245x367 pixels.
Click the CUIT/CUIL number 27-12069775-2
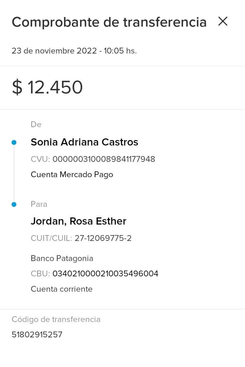(x=103, y=238)
